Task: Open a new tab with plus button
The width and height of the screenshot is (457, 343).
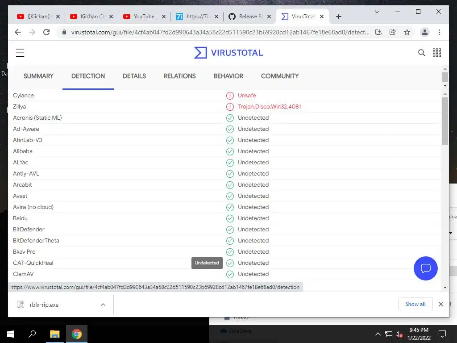Action: (338, 17)
